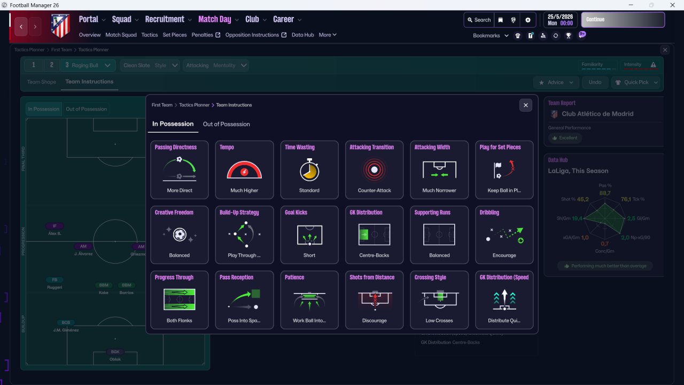
Task: Go to the Match Squad page
Action: point(121,35)
